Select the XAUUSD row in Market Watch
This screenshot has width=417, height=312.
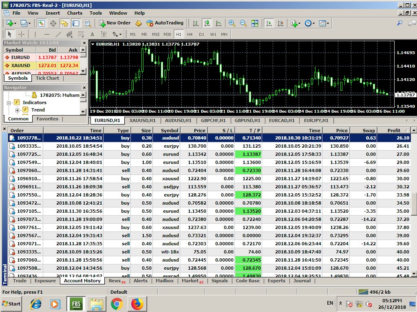click(42, 65)
